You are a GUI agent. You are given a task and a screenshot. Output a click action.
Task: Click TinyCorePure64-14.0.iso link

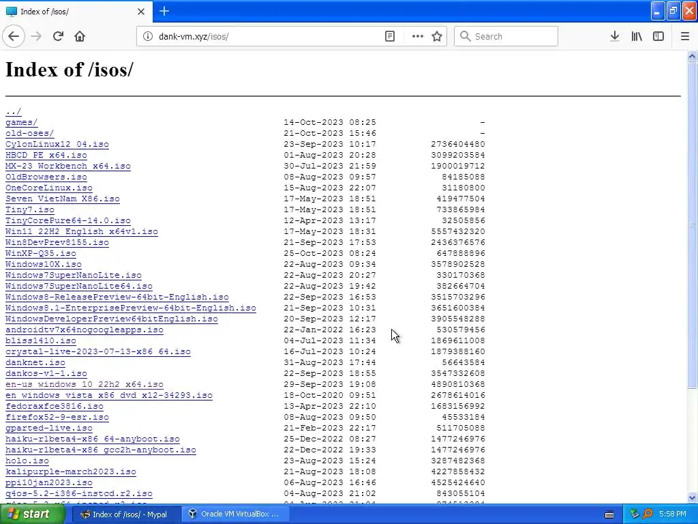[68, 220]
